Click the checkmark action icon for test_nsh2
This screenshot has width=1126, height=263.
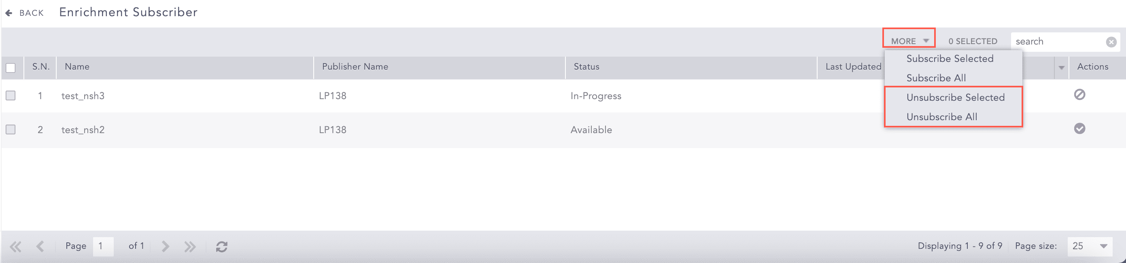point(1079,129)
